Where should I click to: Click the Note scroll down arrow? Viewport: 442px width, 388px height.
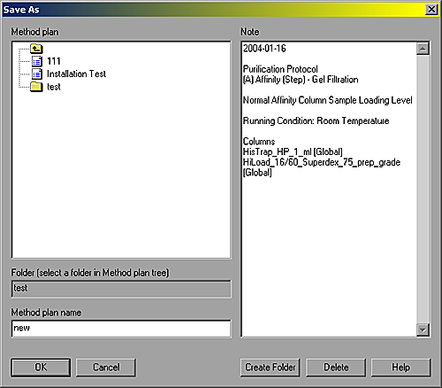pos(423,330)
